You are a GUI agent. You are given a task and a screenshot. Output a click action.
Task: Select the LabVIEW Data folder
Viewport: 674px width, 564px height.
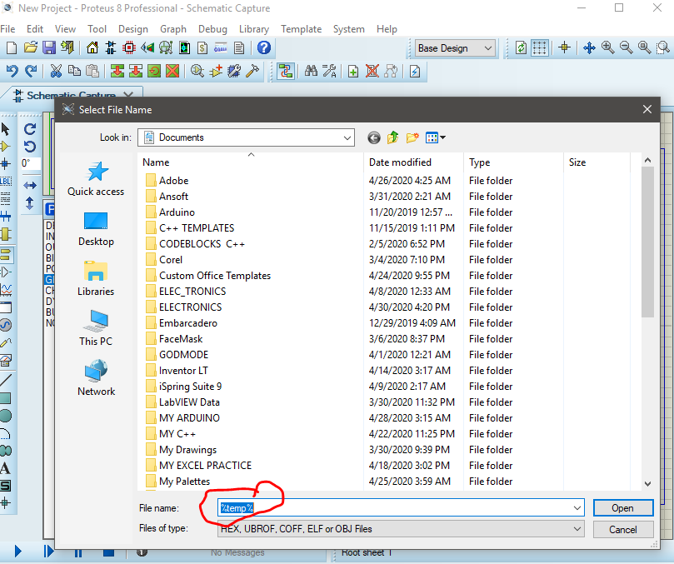189,402
